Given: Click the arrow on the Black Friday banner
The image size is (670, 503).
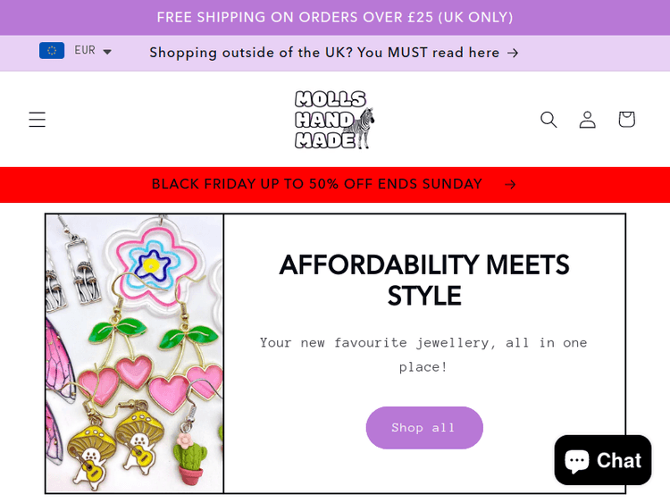Looking at the screenshot, I should click(x=510, y=185).
